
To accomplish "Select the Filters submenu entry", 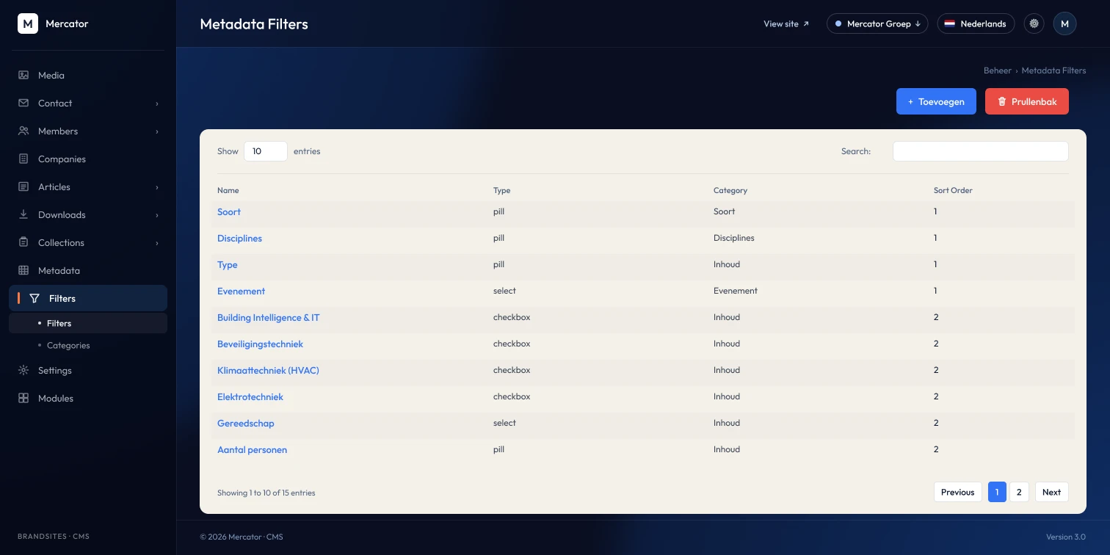I will click(x=88, y=323).
